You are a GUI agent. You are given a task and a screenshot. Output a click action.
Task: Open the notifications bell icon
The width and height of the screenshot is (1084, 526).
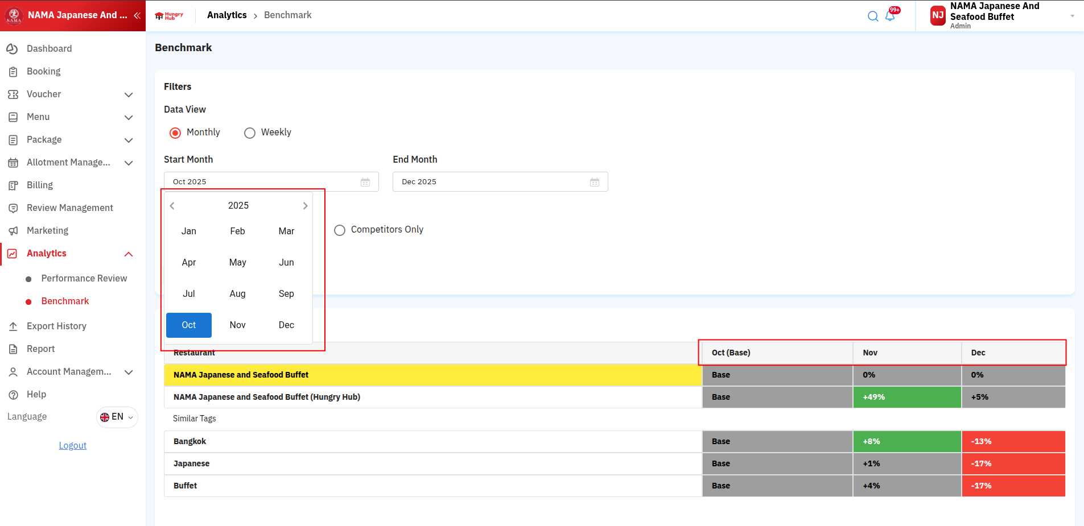[890, 16]
